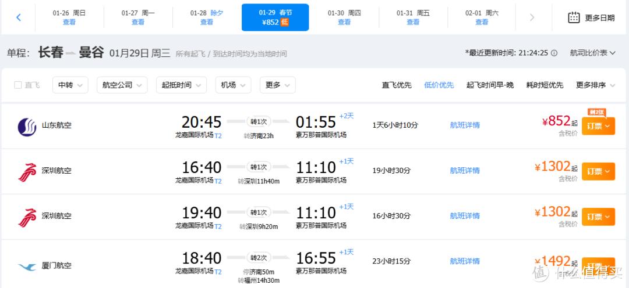This screenshot has width=629, height=288.
Task: Click the Shenzhen Airlines logo on 19:40 flight
Action: tap(27, 217)
